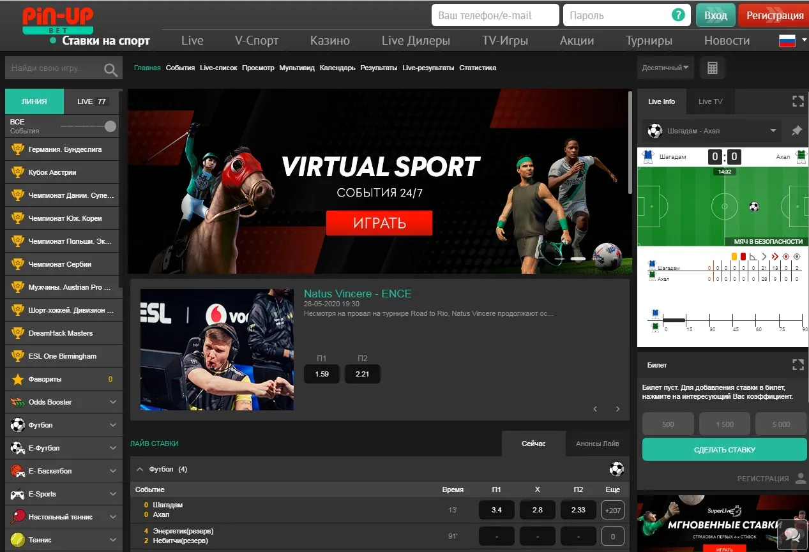809x552 pixels.
Task: Click the Регистрация button
Action: pyautogui.click(x=775, y=15)
